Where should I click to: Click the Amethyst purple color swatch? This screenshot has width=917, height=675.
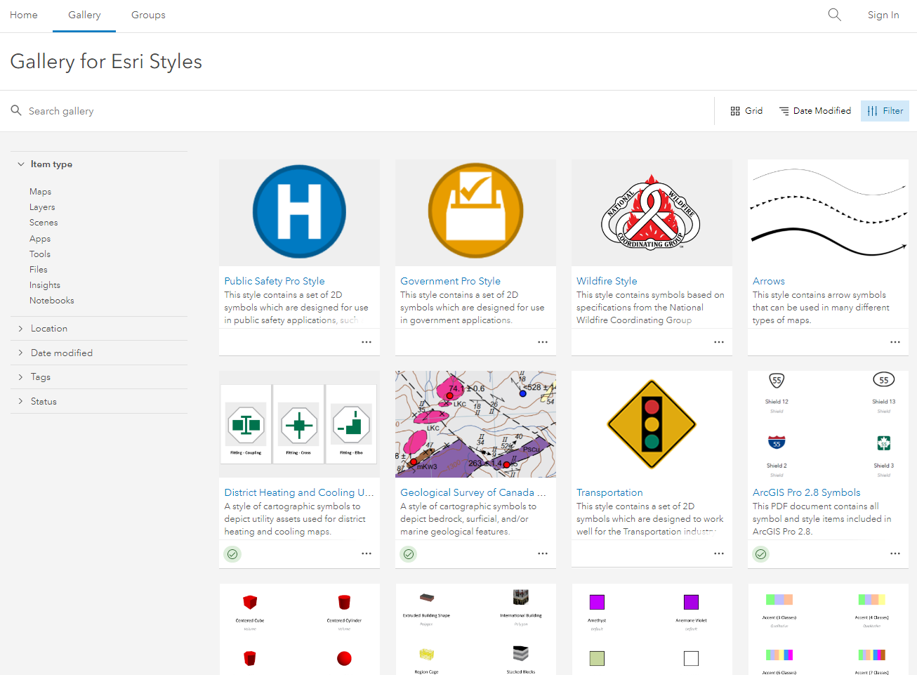pyautogui.click(x=596, y=603)
